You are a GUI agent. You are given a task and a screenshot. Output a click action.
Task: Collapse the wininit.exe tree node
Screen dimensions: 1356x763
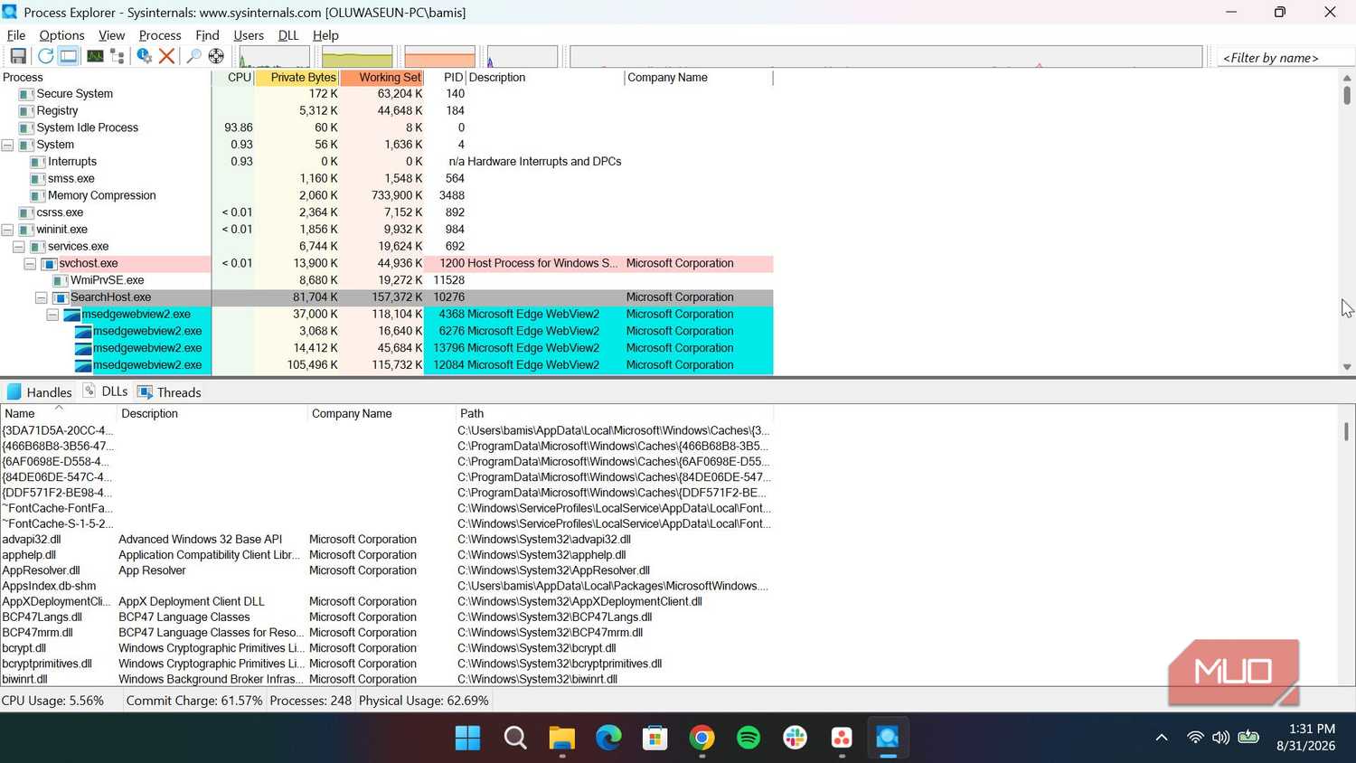tap(7, 230)
